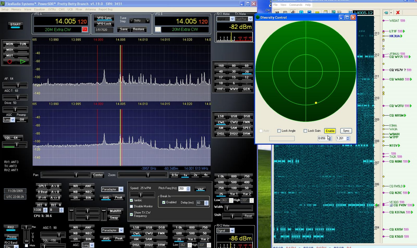Increase the tune step with plus button

(148, 21)
